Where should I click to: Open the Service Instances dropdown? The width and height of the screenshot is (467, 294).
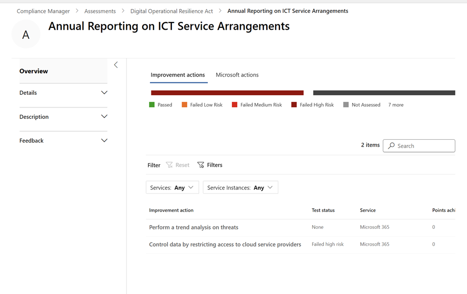pyautogui.click(x=240, y=188)
